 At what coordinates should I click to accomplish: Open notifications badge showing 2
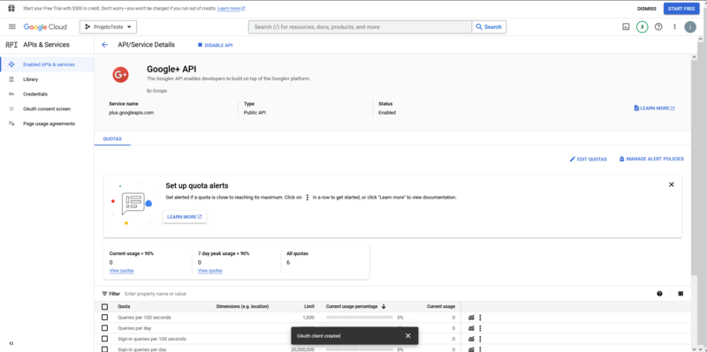pyautogui.click(x=642, y=27)
